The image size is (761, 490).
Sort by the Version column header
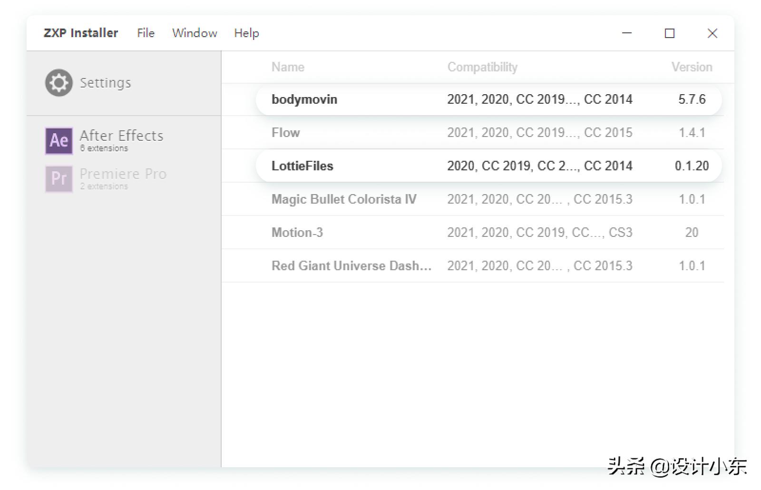pyautogui.click(x=692, y=67)
